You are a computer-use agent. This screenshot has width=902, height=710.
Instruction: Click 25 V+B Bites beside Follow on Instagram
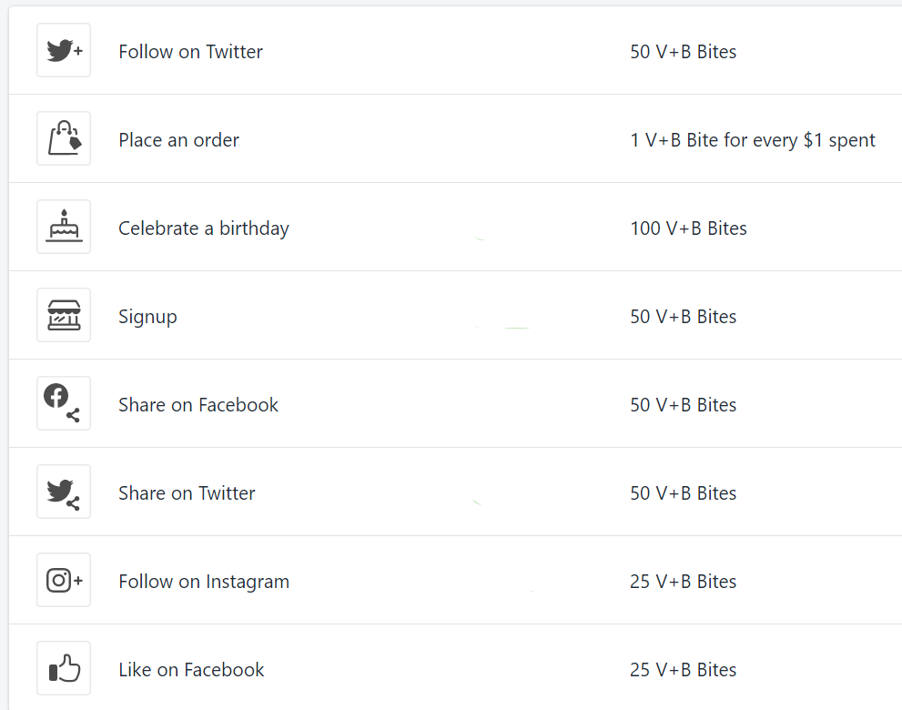684,582
